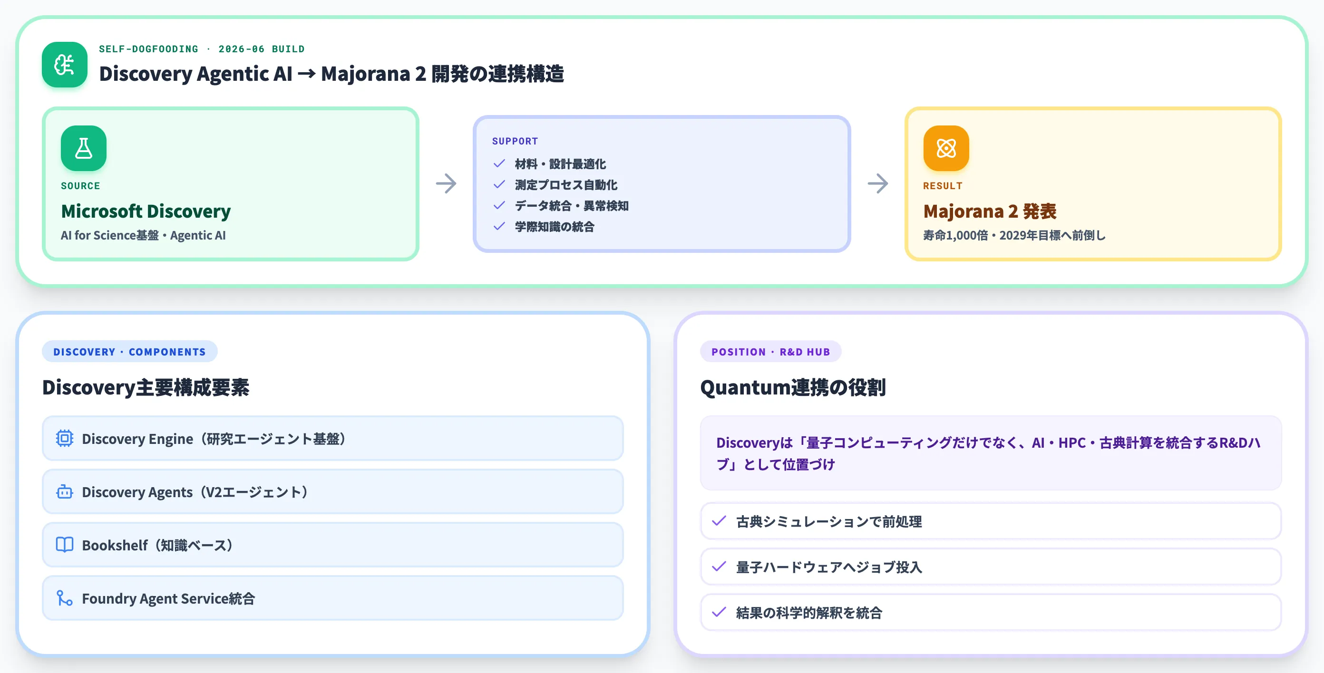This screenshot has width=1324, height=673.
Task: Click the flask icon in the SOURCE card
Action: 83,148
